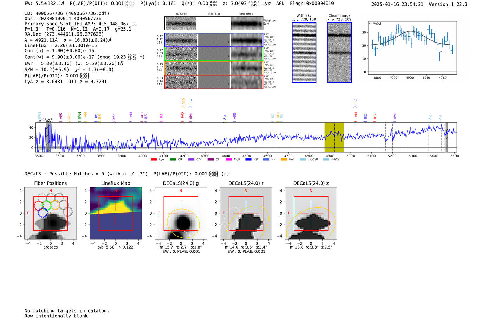Click the Flags:0x00004019 header text
The width and height of the screenshot is (492, 335).
click(x=312, y=4)
